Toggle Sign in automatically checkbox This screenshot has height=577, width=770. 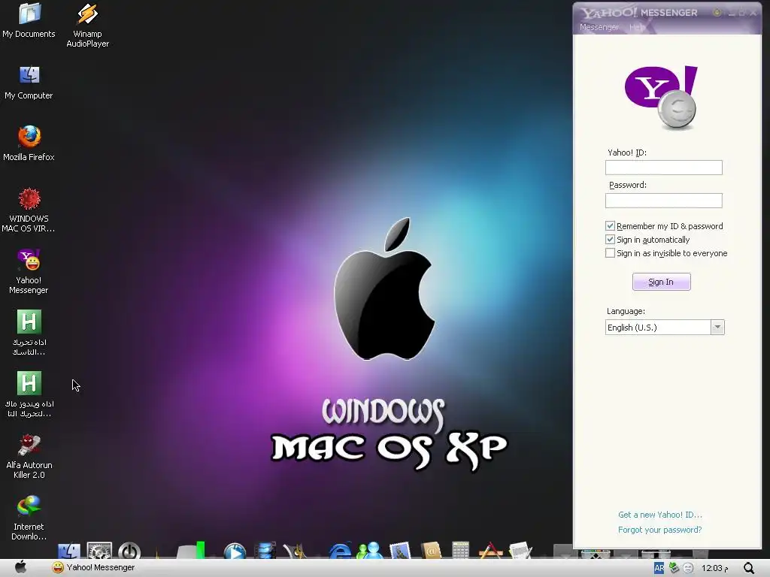click(610, 240)
